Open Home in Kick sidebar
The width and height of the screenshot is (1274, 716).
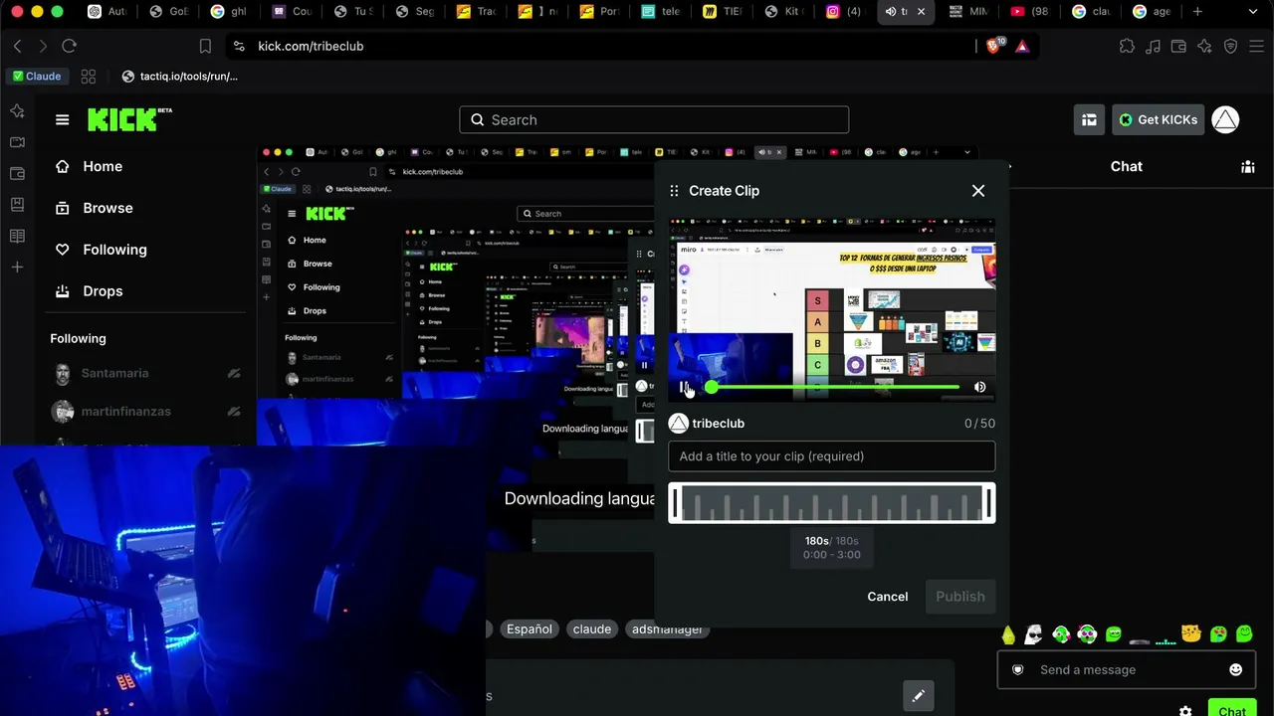pyautogui.click(x=89, y=166)
